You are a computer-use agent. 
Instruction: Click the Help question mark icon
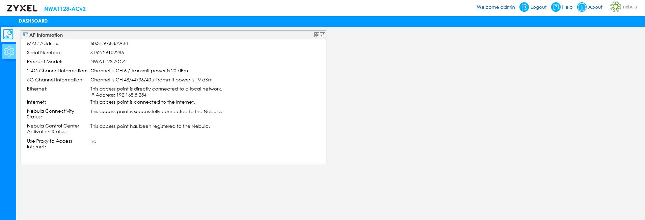tap(556, 7)
